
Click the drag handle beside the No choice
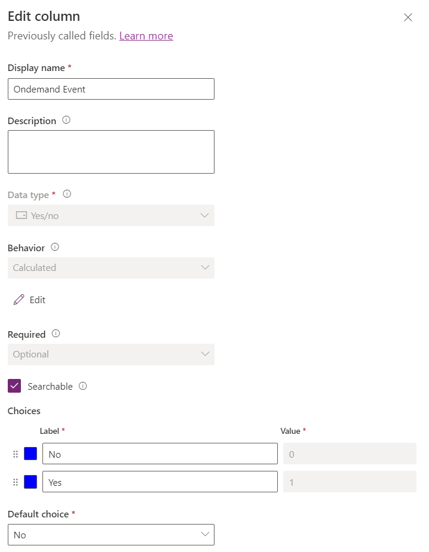(16, 453)
